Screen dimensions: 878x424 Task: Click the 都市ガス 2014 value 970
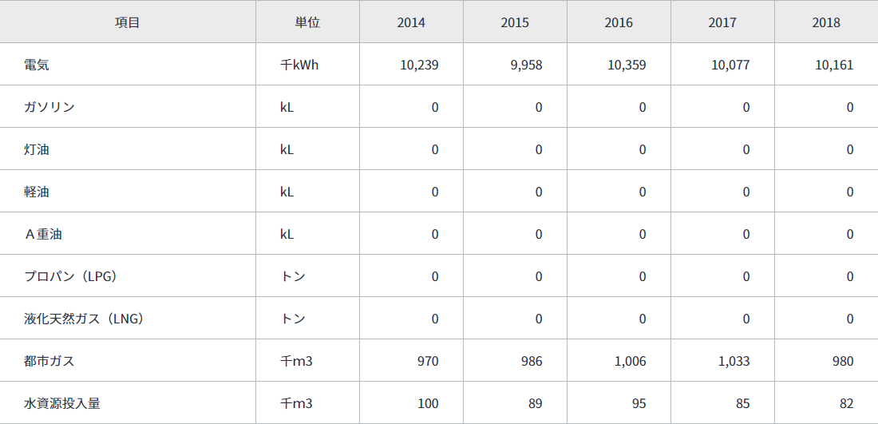429,361
